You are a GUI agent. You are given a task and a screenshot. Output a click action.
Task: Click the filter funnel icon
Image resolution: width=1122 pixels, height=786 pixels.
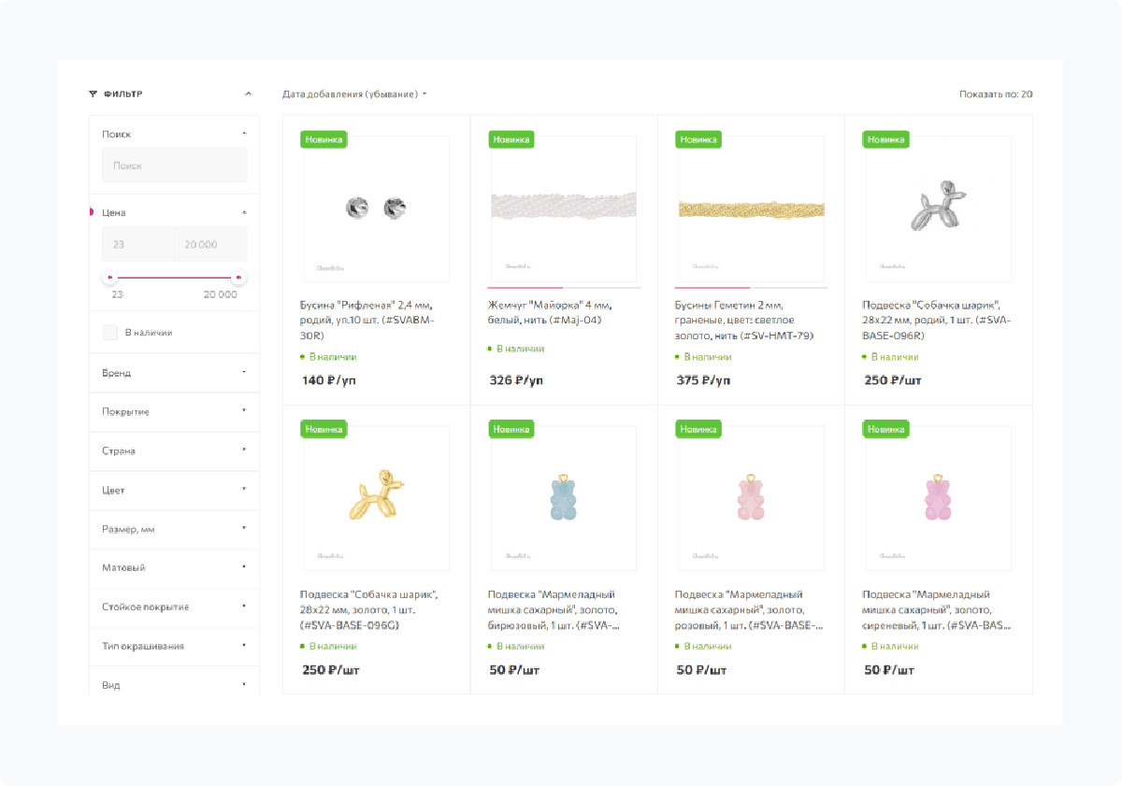tap(93, 93)
